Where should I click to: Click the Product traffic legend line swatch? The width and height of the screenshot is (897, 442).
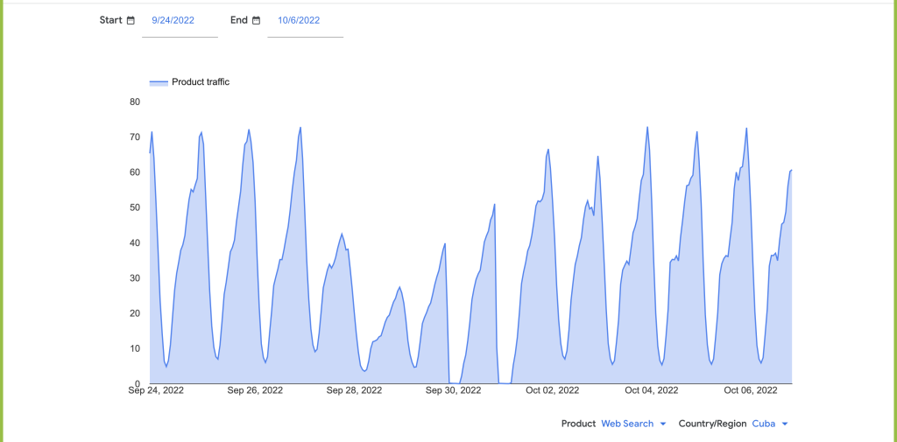point(159,82)
